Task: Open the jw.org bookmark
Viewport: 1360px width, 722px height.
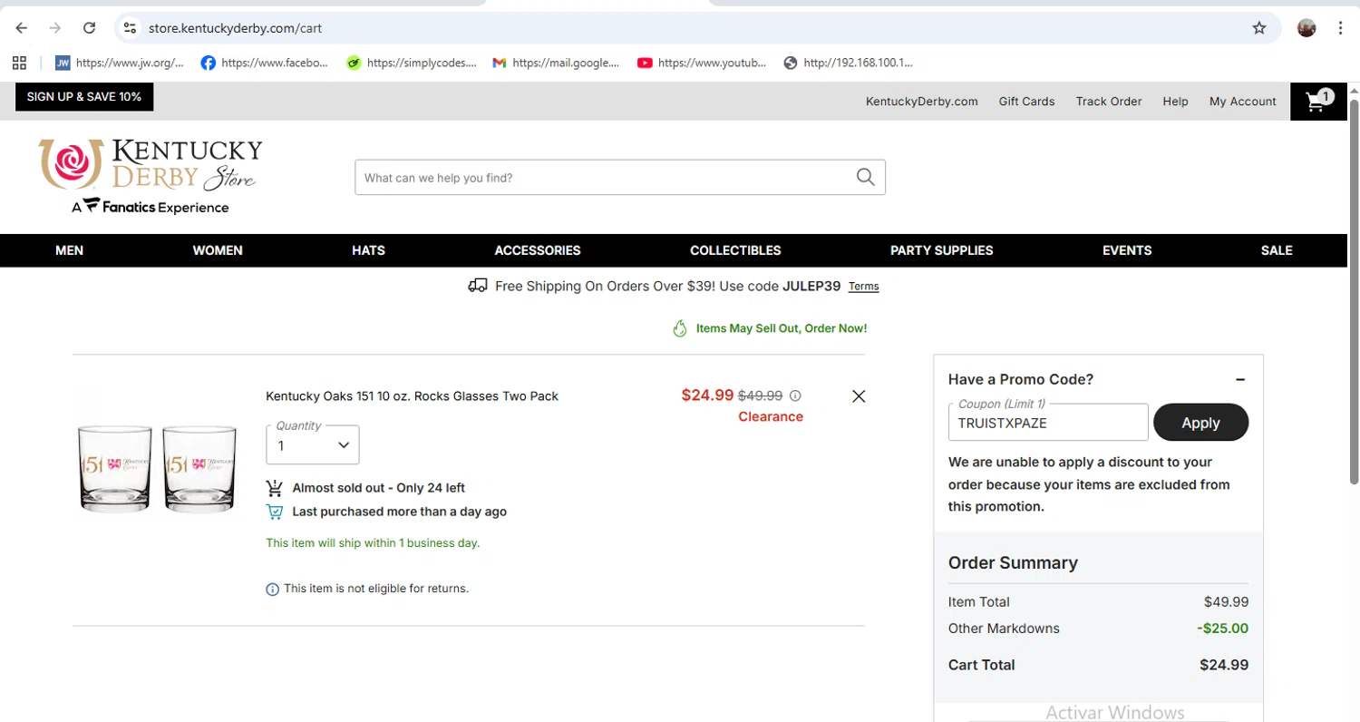Action: [x=120, y=63]
